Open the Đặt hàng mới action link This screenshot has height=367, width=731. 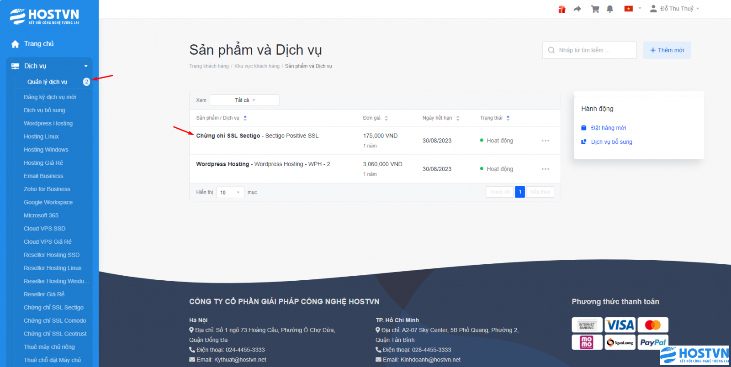[x=608, y=128]
